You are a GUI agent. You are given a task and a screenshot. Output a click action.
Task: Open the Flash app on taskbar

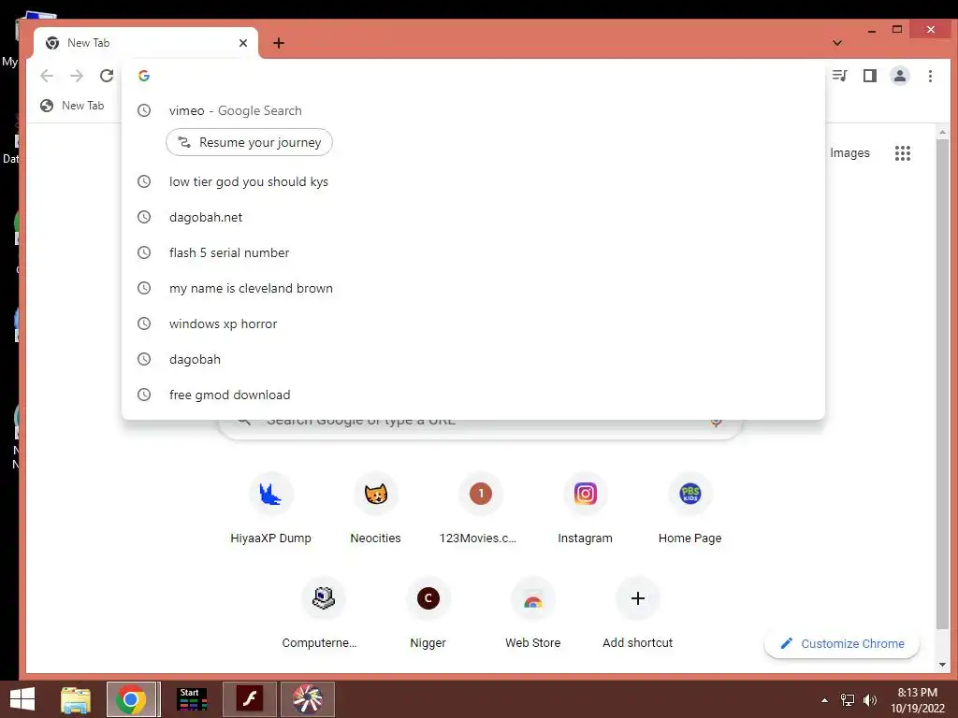coord(249,699)
